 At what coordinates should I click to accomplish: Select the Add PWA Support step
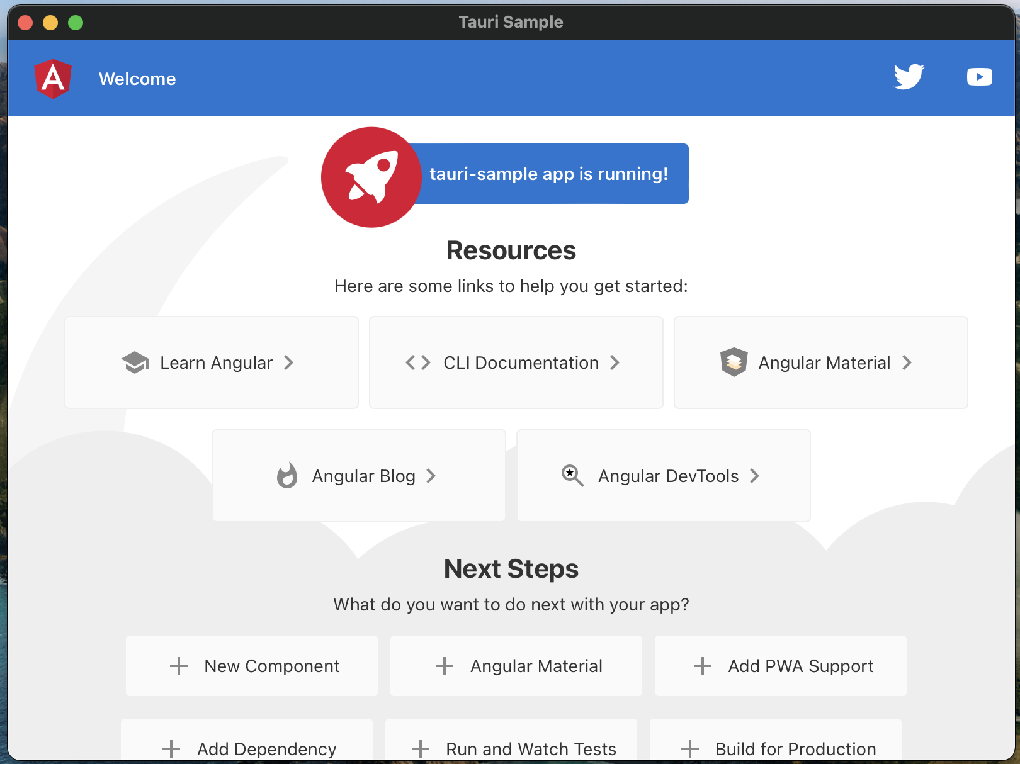tap(781, 666)
